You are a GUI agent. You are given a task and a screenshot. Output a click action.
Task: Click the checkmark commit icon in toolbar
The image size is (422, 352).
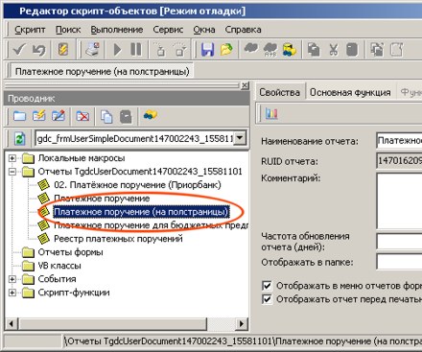coord(18,50)
